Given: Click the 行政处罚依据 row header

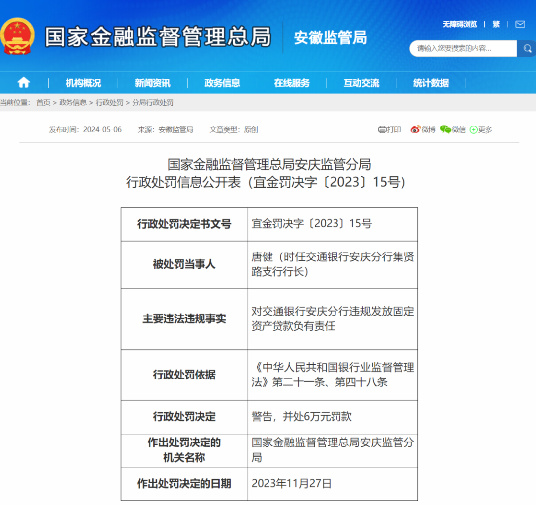Looking at the screenshot, I should pyautogui.click(x=184, y=375).
